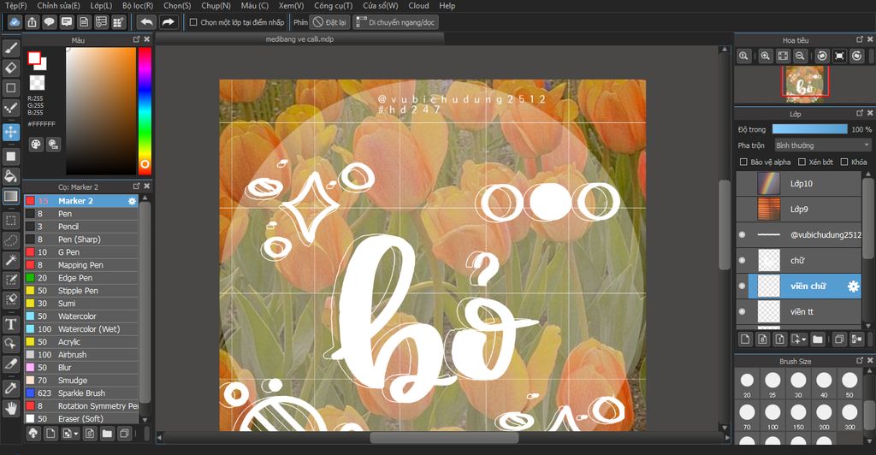Add a new layer in the layer panel
Viewport: 876px width, 455px height.
click(745, 339)
